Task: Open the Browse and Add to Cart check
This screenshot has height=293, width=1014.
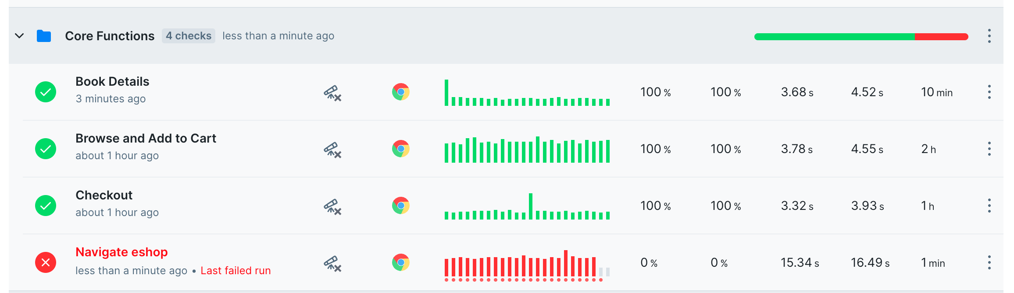Action: [x=146, y=139]
